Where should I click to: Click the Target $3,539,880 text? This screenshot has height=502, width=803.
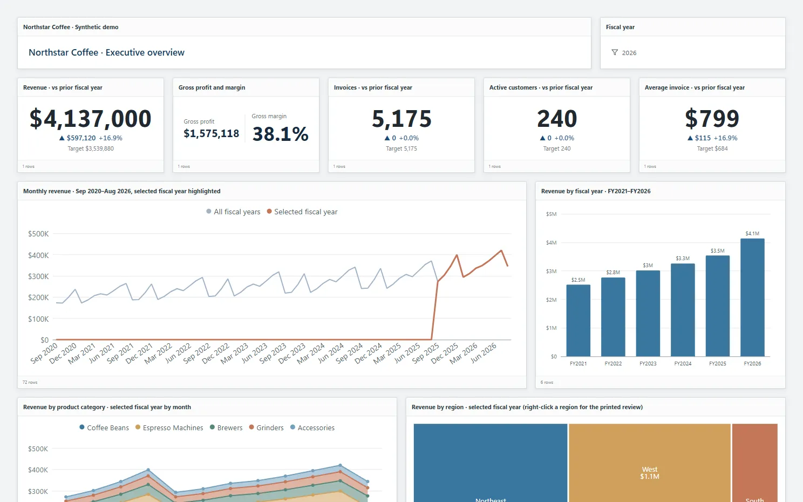(91, 148)
